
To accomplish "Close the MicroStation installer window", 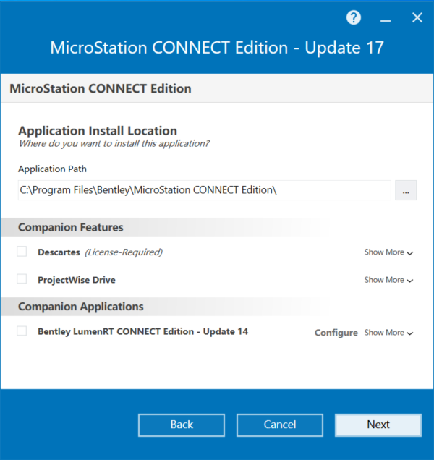I will [x=417, y=17].
